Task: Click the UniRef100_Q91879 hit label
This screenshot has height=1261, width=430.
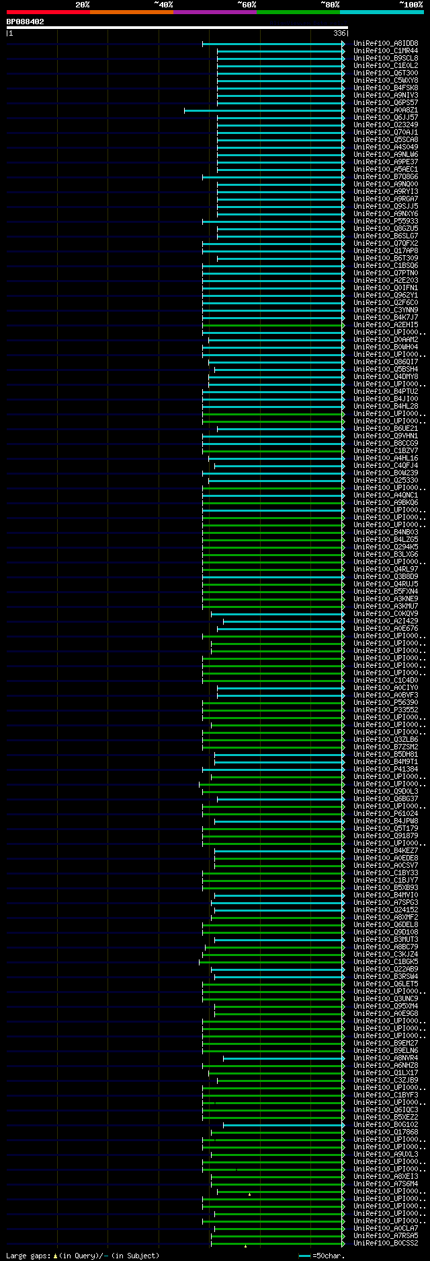Action: tap(386, 836)
